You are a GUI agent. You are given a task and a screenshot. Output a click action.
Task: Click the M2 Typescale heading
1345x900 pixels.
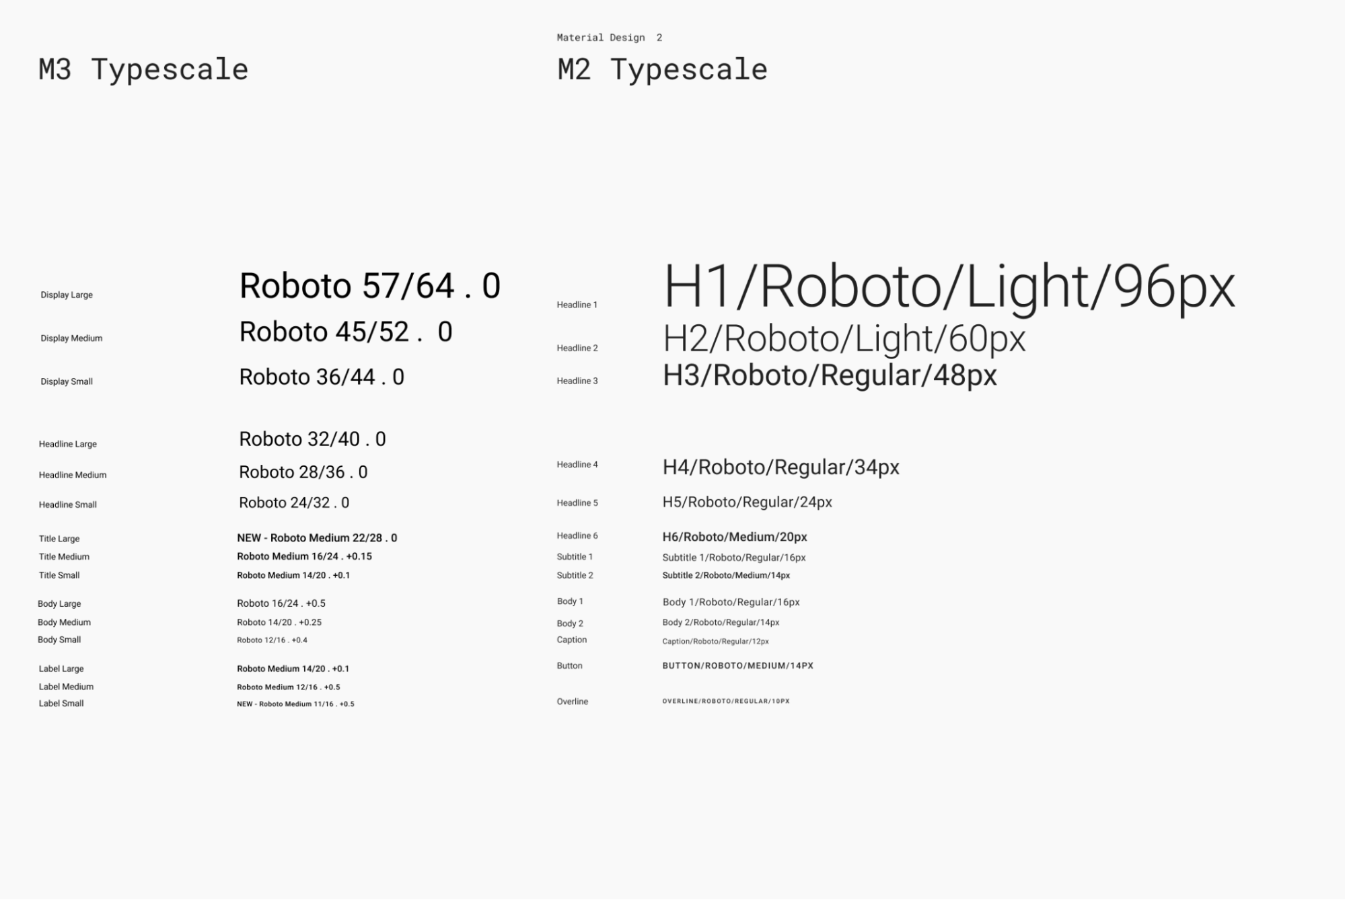pyautogui.click(x=663, y=69)
